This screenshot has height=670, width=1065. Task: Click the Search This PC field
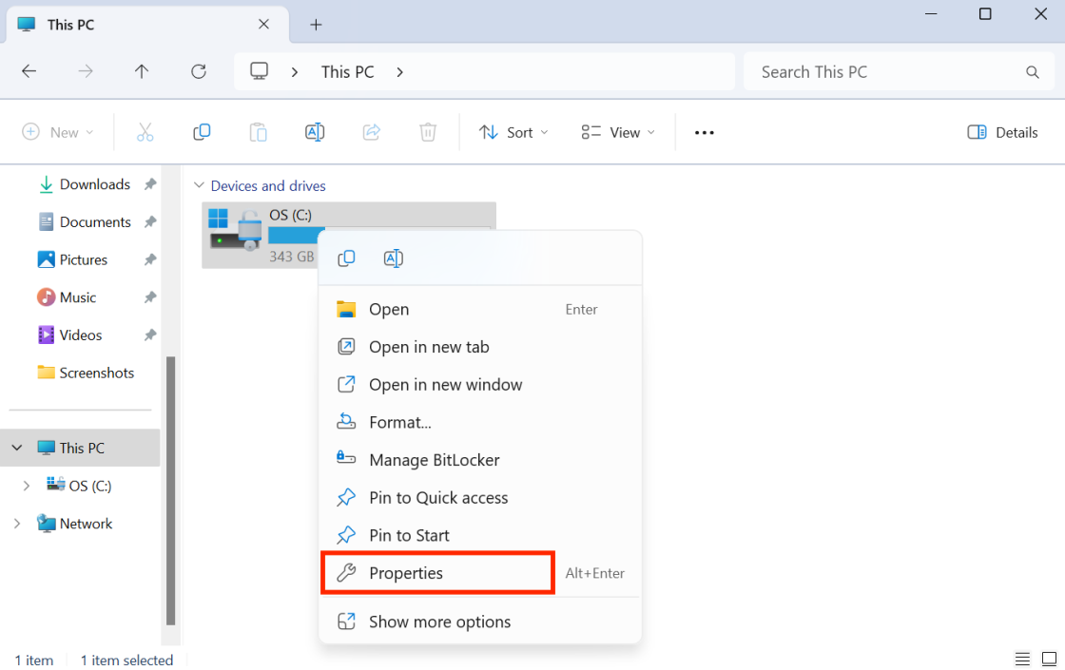[884, 72]
